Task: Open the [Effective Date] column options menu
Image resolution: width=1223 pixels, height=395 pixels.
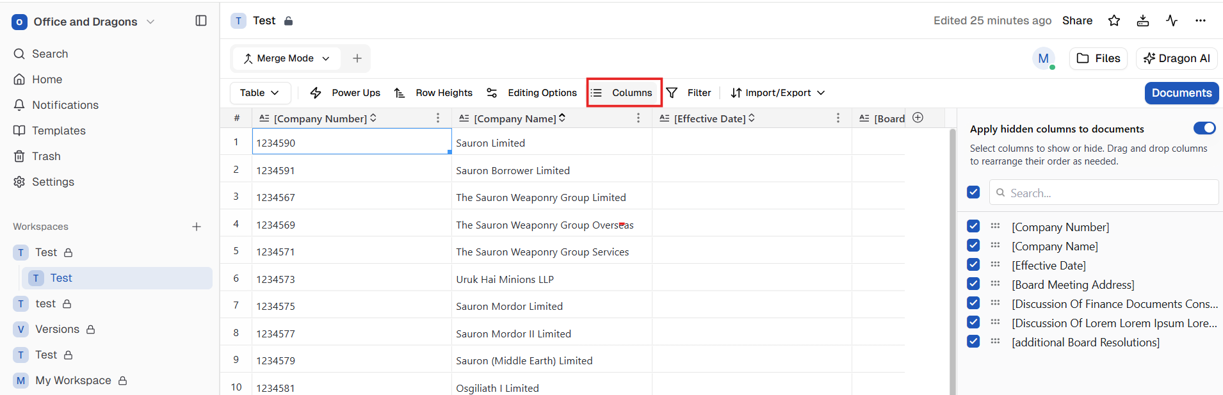Action: (x=838, y=118)
